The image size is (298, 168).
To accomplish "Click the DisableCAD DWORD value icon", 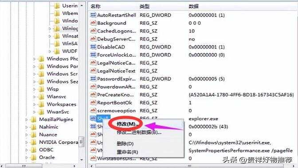I will point(93,47).
